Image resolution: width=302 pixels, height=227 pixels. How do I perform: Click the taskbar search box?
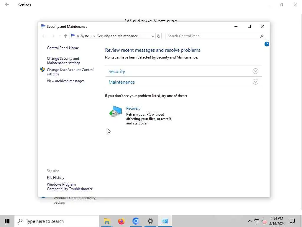(x=57, y=221)
